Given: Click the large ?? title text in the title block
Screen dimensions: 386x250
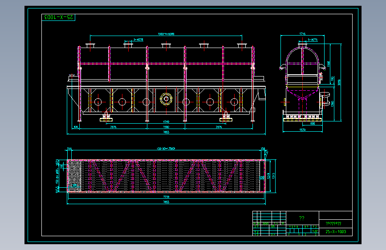Looking at the screenshot, I should pyautogui.click(x=301, y=218).
